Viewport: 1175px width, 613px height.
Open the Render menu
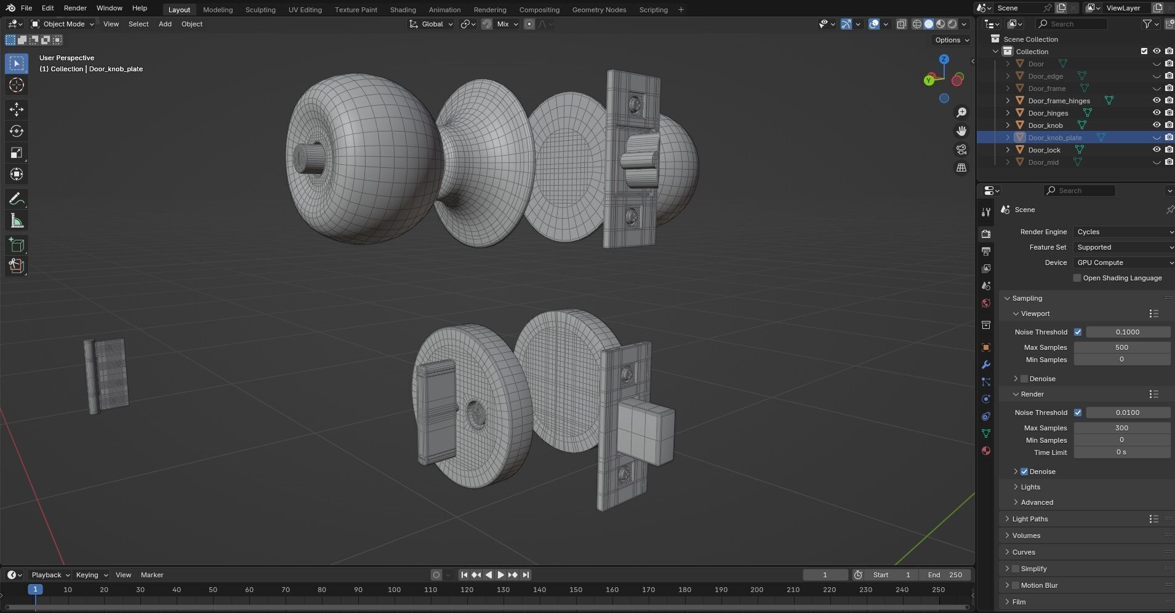pos(75,8)
